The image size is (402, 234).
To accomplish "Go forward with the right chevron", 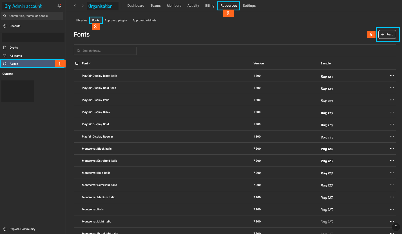I will point(83,6).
